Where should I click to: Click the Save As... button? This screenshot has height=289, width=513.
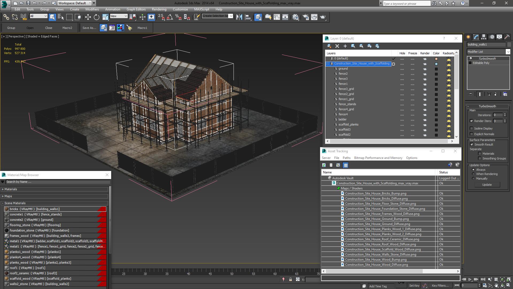pyautogui.click(x=89, y=28)
